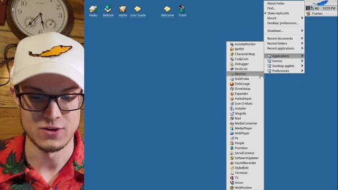Click the Deskbar tray status icons
The image size is (338, 190).
pos(312,8)
